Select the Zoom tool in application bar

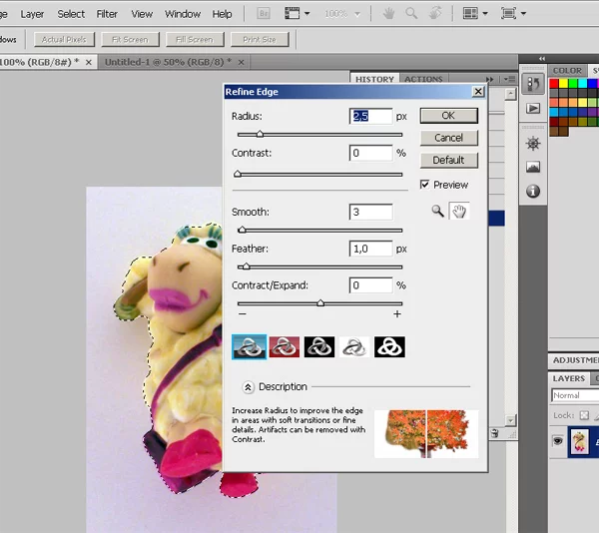tap(411, 14)
